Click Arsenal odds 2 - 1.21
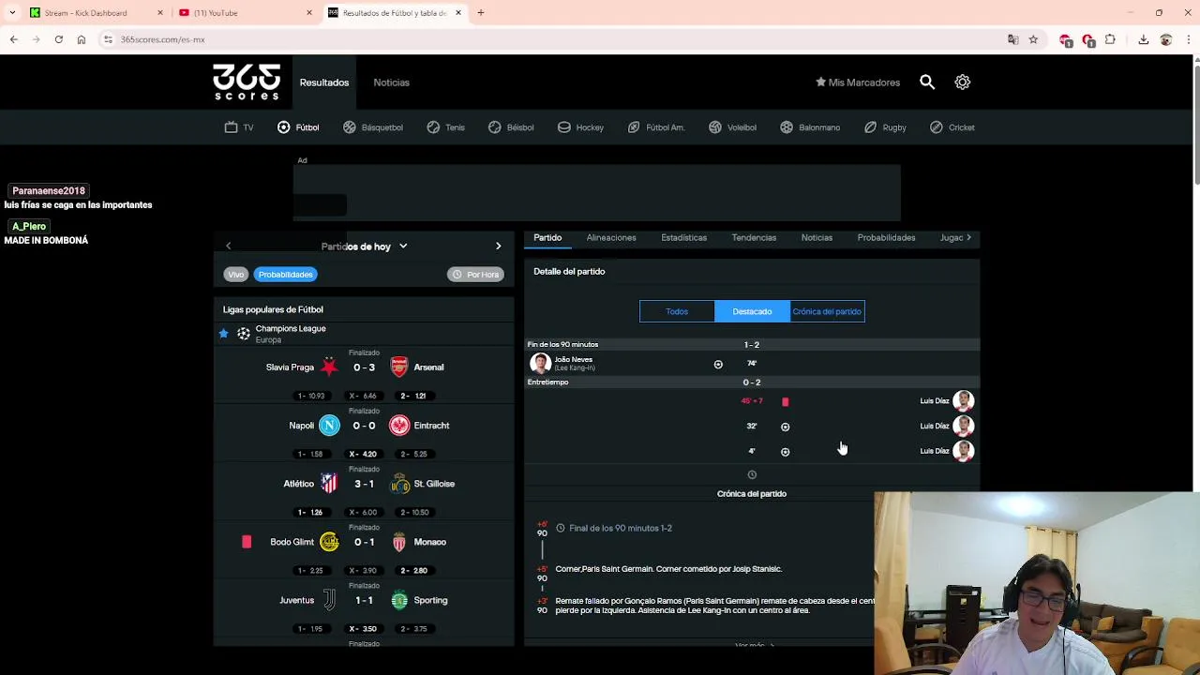Image resolution: width=1200 pixels, height=675 pixels. coord(413,396)
